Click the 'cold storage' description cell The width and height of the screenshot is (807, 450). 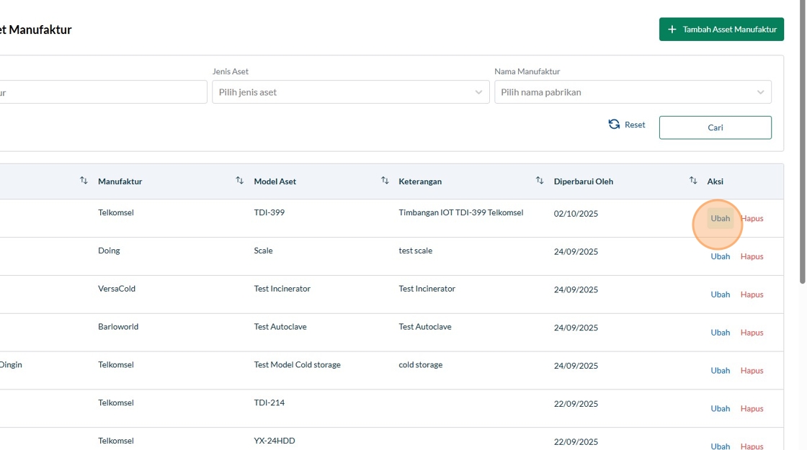coord(421,364)
